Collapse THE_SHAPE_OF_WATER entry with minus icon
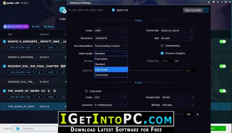Screen dimensions: 232x133 (x=4, y=91)
